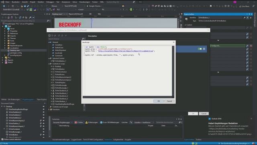Switch to the Logged Events tab
The height and width of the screenshot is (145, 257).
76,140
